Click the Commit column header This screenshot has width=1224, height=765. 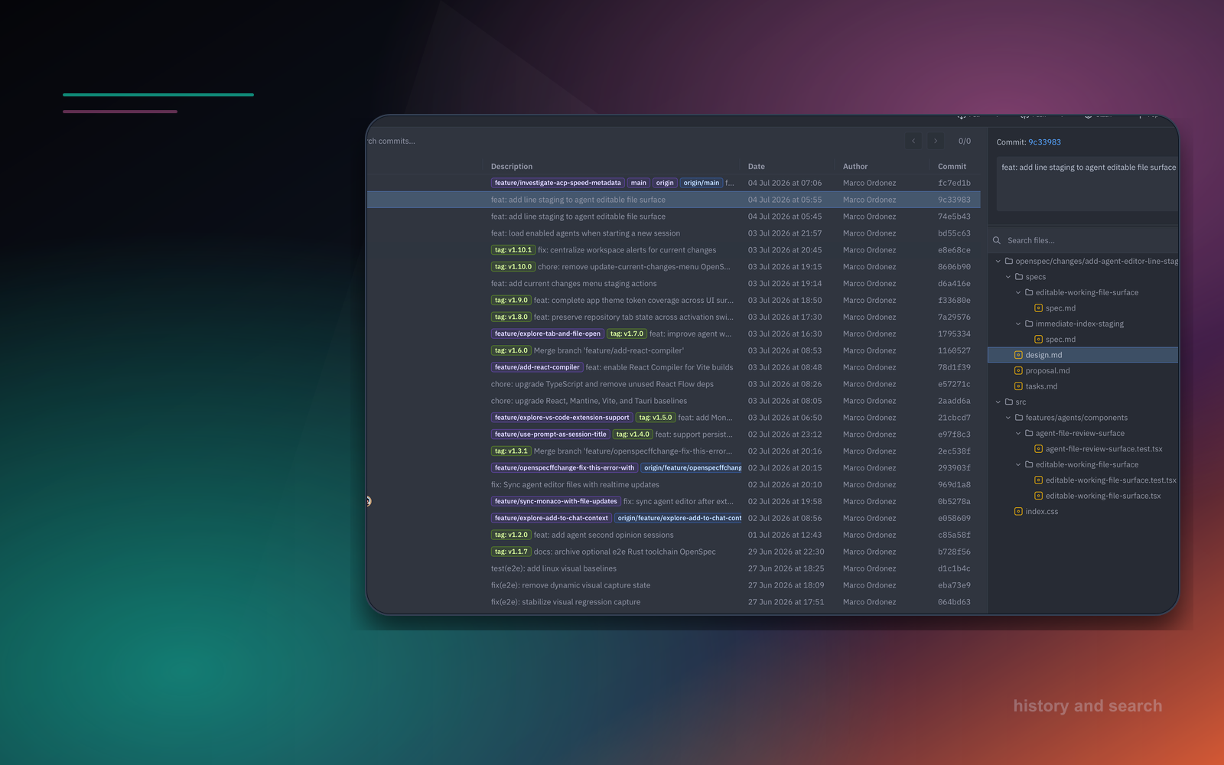coord(952,167)
